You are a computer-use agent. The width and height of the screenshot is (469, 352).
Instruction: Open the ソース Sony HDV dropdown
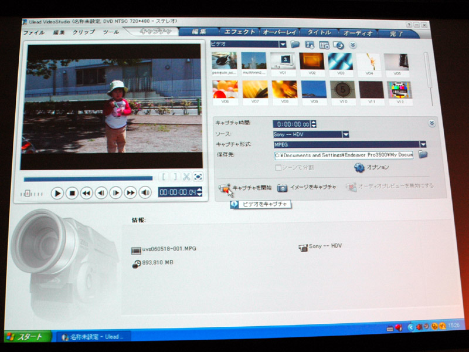click(345, 134)
